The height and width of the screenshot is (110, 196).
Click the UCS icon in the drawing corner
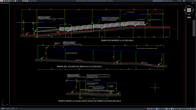coord(5,103)
